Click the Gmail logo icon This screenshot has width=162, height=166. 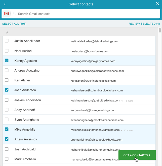(x=7, y=14)
